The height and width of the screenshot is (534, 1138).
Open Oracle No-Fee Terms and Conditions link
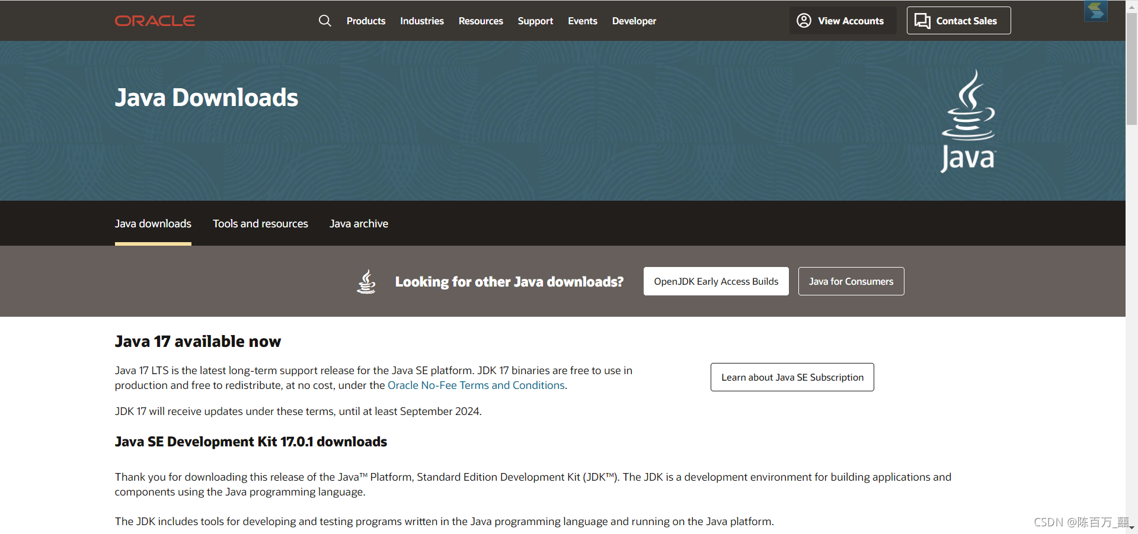pyautogui.click(x=476, y=385)
